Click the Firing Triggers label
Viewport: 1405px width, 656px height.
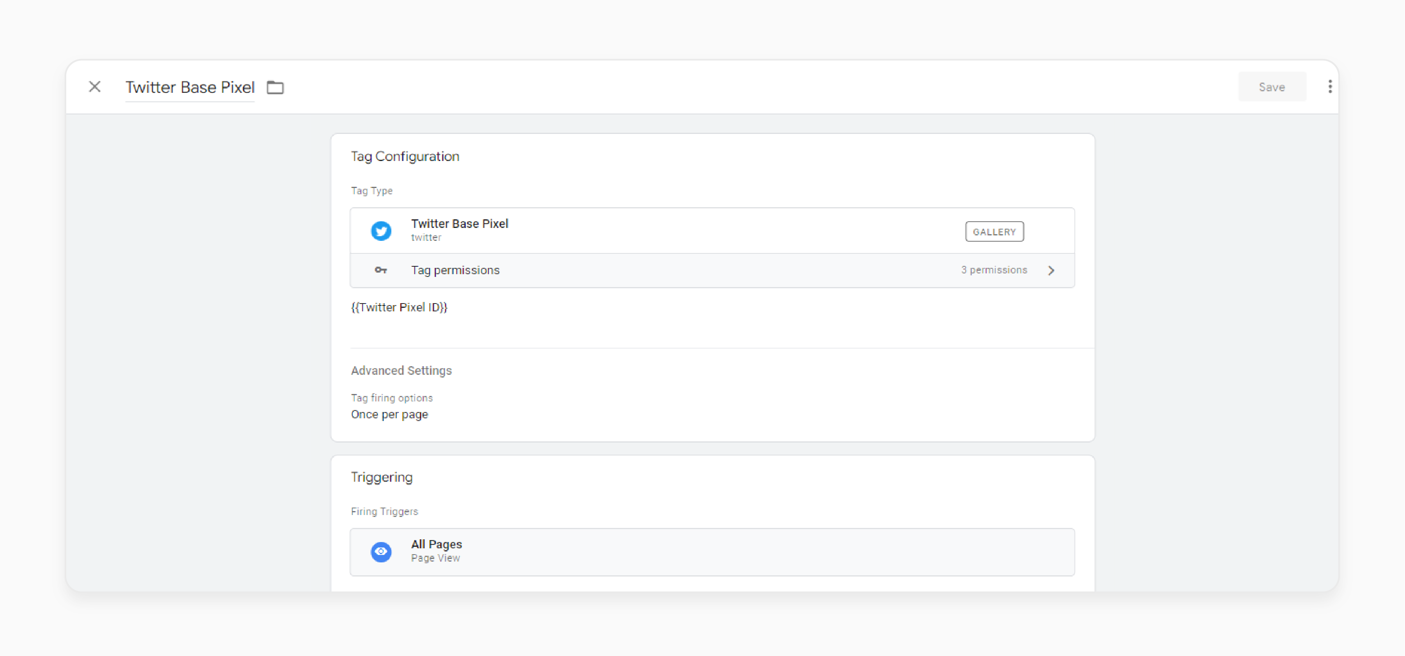click(x=385, y=511)
